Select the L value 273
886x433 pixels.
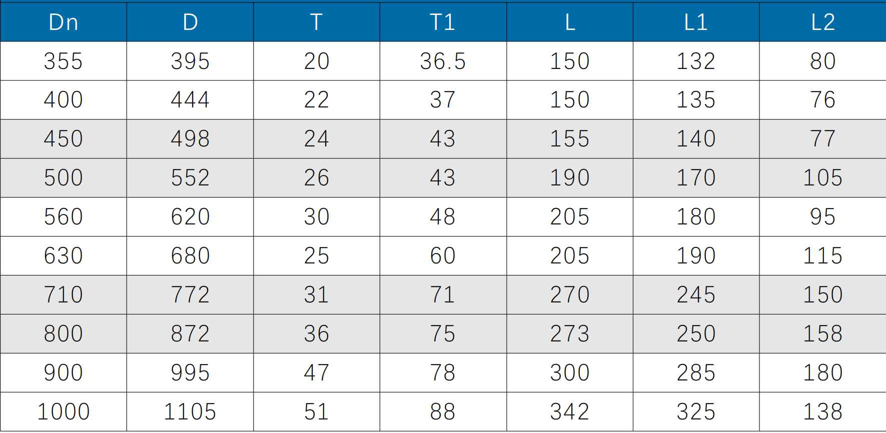(569, 333)
